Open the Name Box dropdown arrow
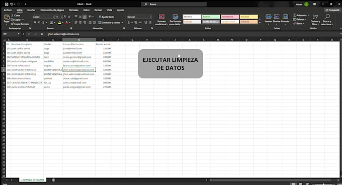 pyautogui.click(x=18, y=34)
